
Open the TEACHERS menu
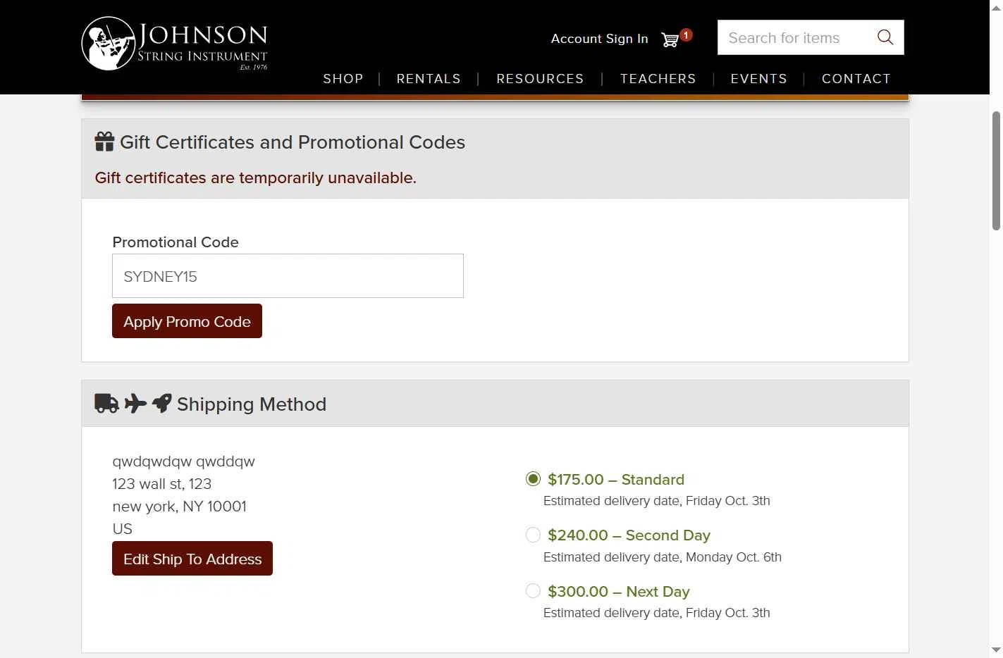pos(658,78)
